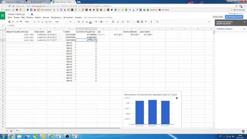This screenshot has height=139, width=247.
Task: Activate the paint format tool
Action: pyautogui.click(x=21, y=22)
